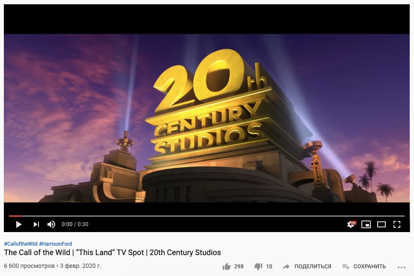This screenshot has height=276, width=414.
Task: Click the 20th Century Studios video frame
Action: [207, 118]
